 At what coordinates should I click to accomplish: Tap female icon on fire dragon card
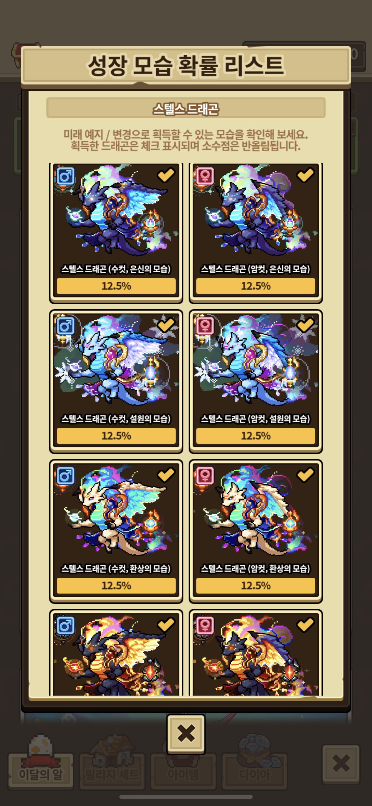pyautogui.click(x=205, y=626)
